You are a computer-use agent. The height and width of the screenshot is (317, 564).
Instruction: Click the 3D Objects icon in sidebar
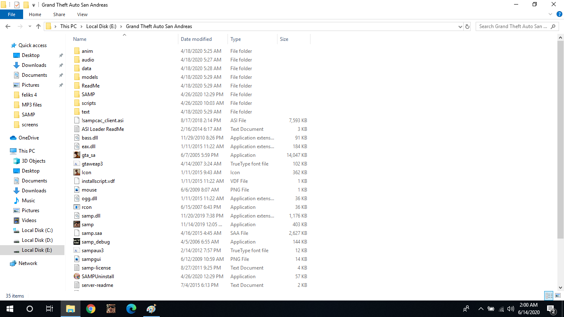tap(17, 161)
